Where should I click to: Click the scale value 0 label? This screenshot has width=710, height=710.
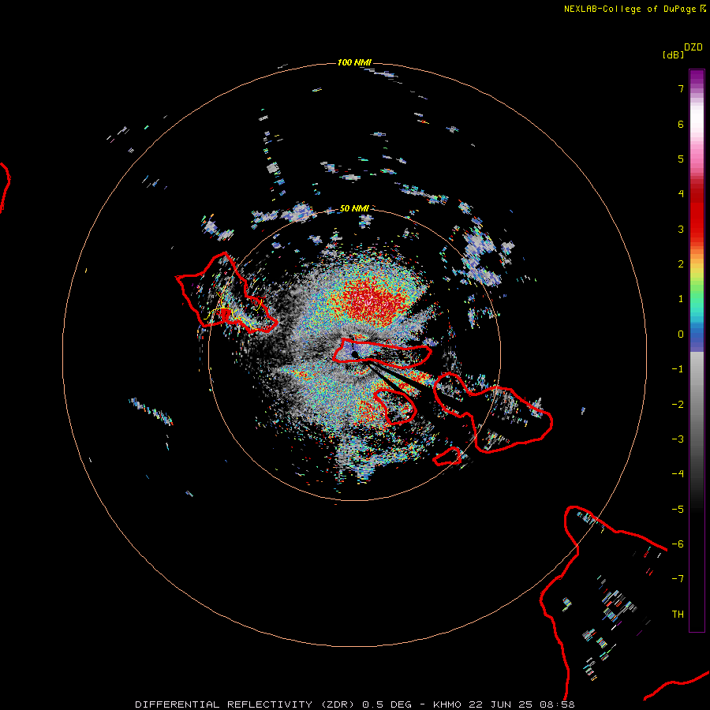tap(681, 334)
